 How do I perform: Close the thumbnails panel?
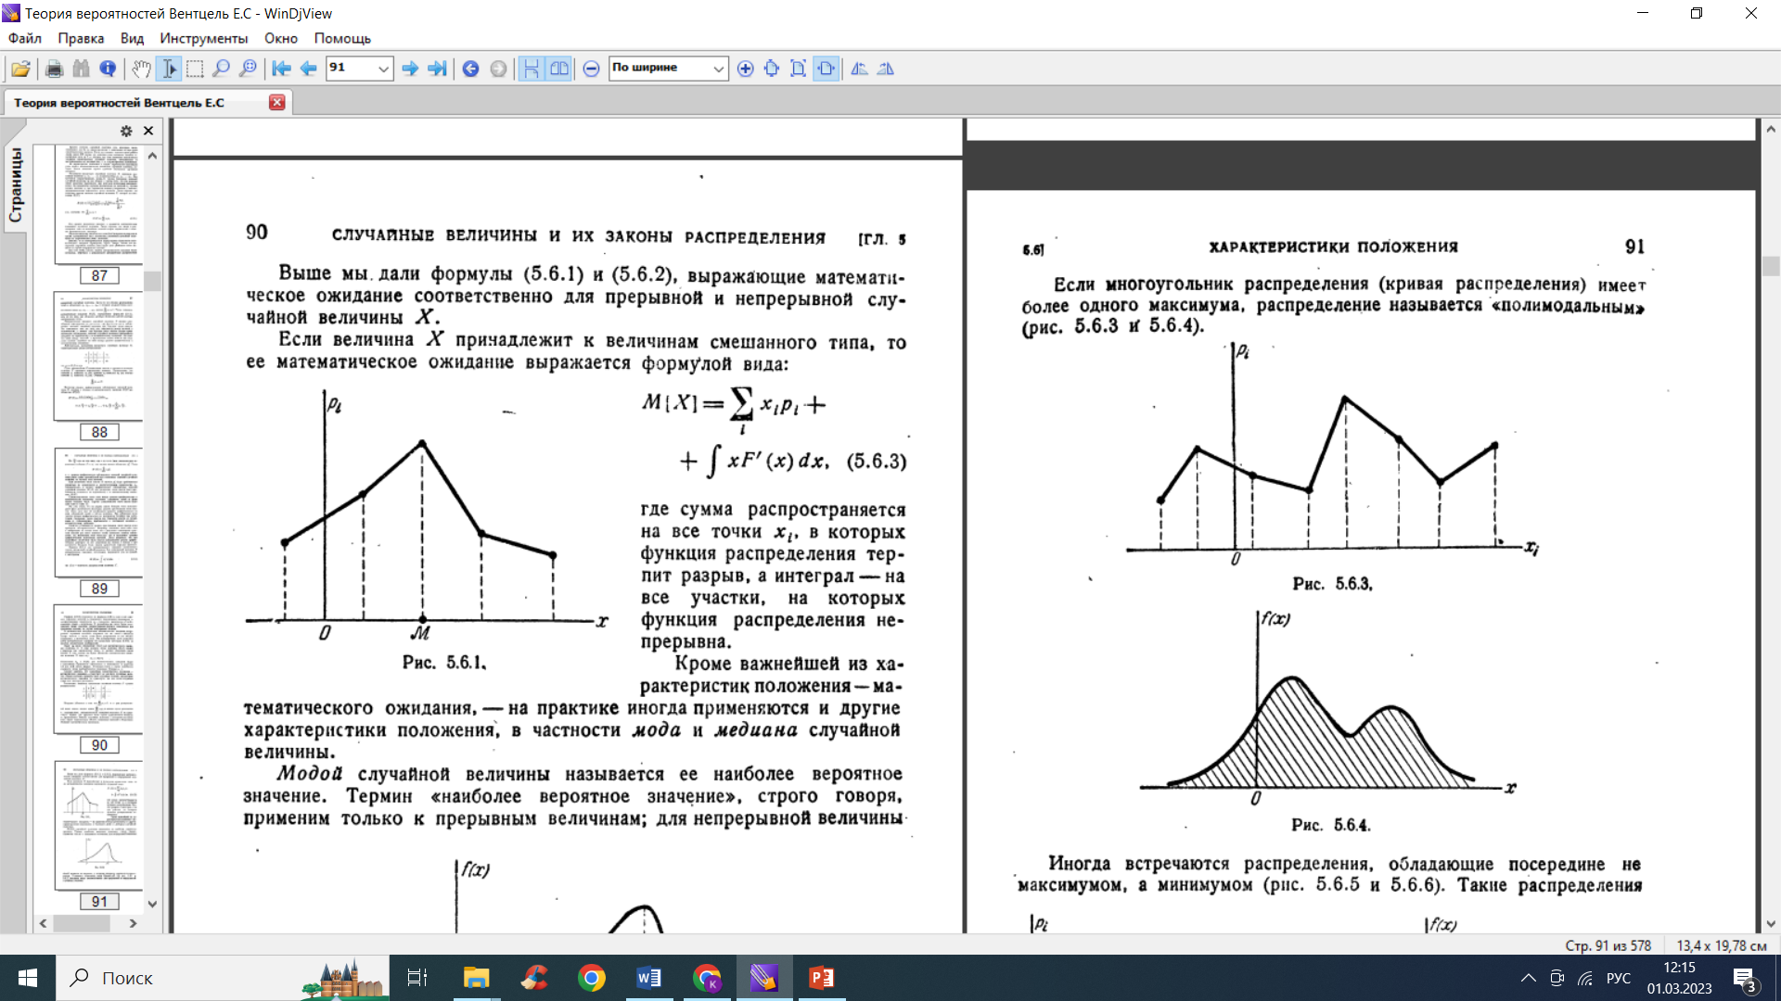(148, 131)
